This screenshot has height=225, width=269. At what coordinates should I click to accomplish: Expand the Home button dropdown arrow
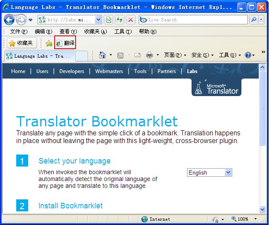point(111,55)
